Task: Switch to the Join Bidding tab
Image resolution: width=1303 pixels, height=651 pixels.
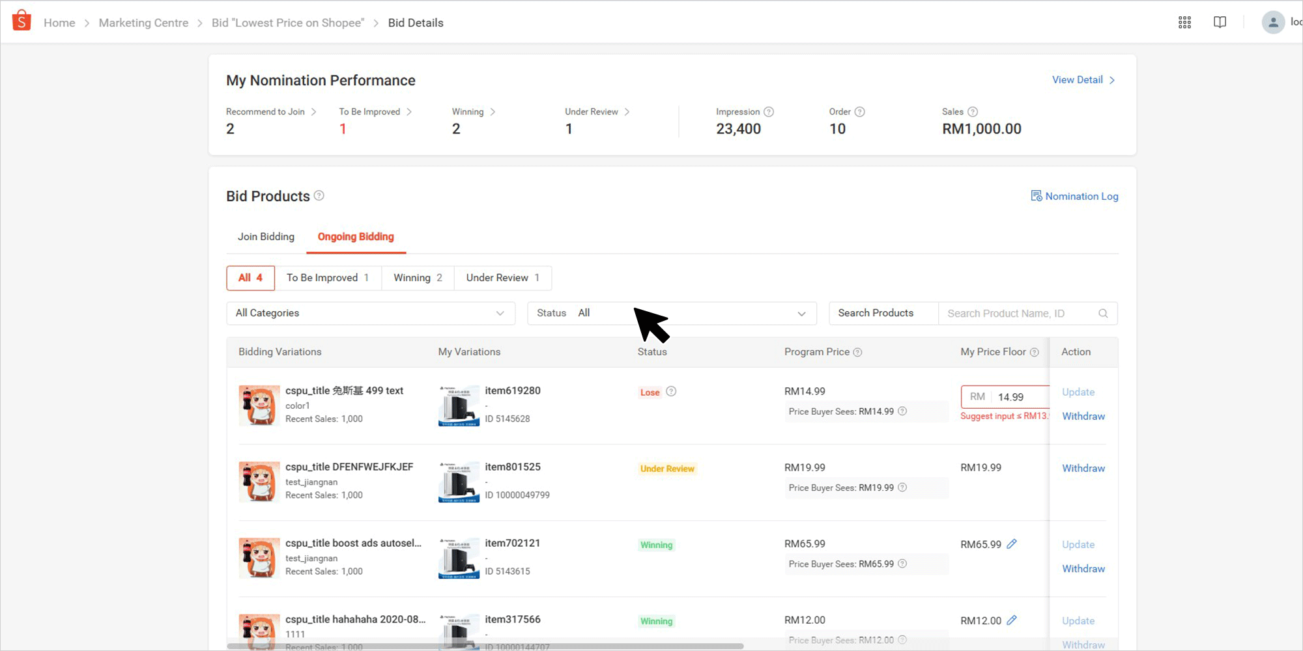Action: tap(265, 236)
